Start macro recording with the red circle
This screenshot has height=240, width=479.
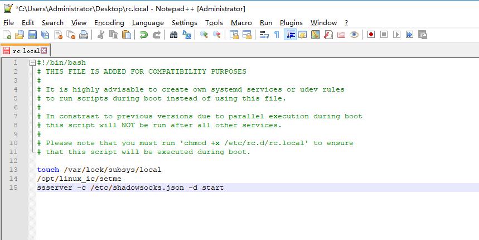pos(371,35)
